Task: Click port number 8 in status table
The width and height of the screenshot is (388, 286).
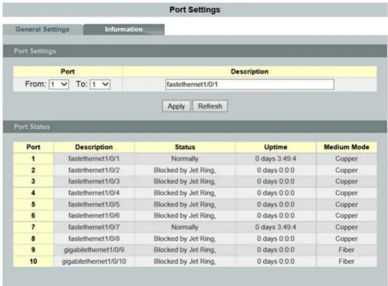Action: [33, 239]
